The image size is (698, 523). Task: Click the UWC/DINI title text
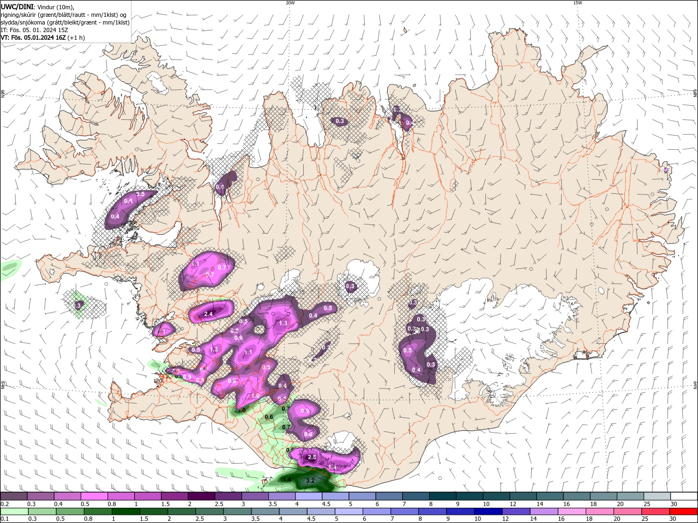coord(17,7)
